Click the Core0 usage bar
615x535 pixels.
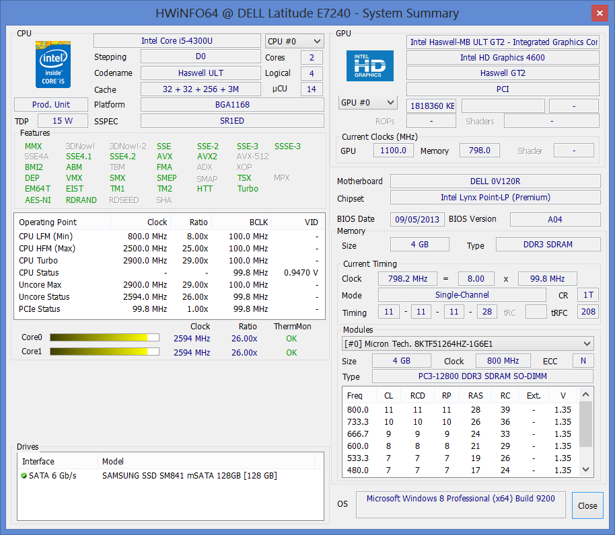click(x=105, y=337)
